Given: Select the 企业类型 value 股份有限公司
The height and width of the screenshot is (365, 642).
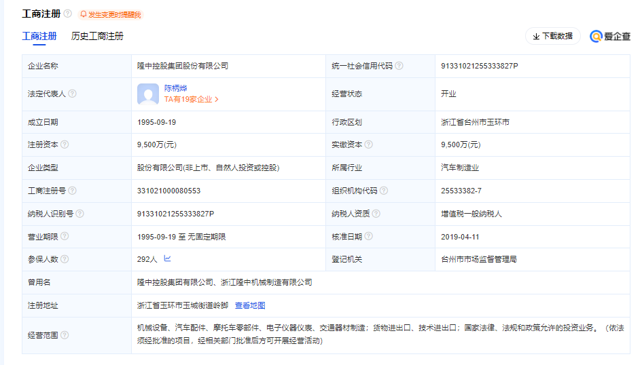Looking at the screenshot, I should pos(208,168).
